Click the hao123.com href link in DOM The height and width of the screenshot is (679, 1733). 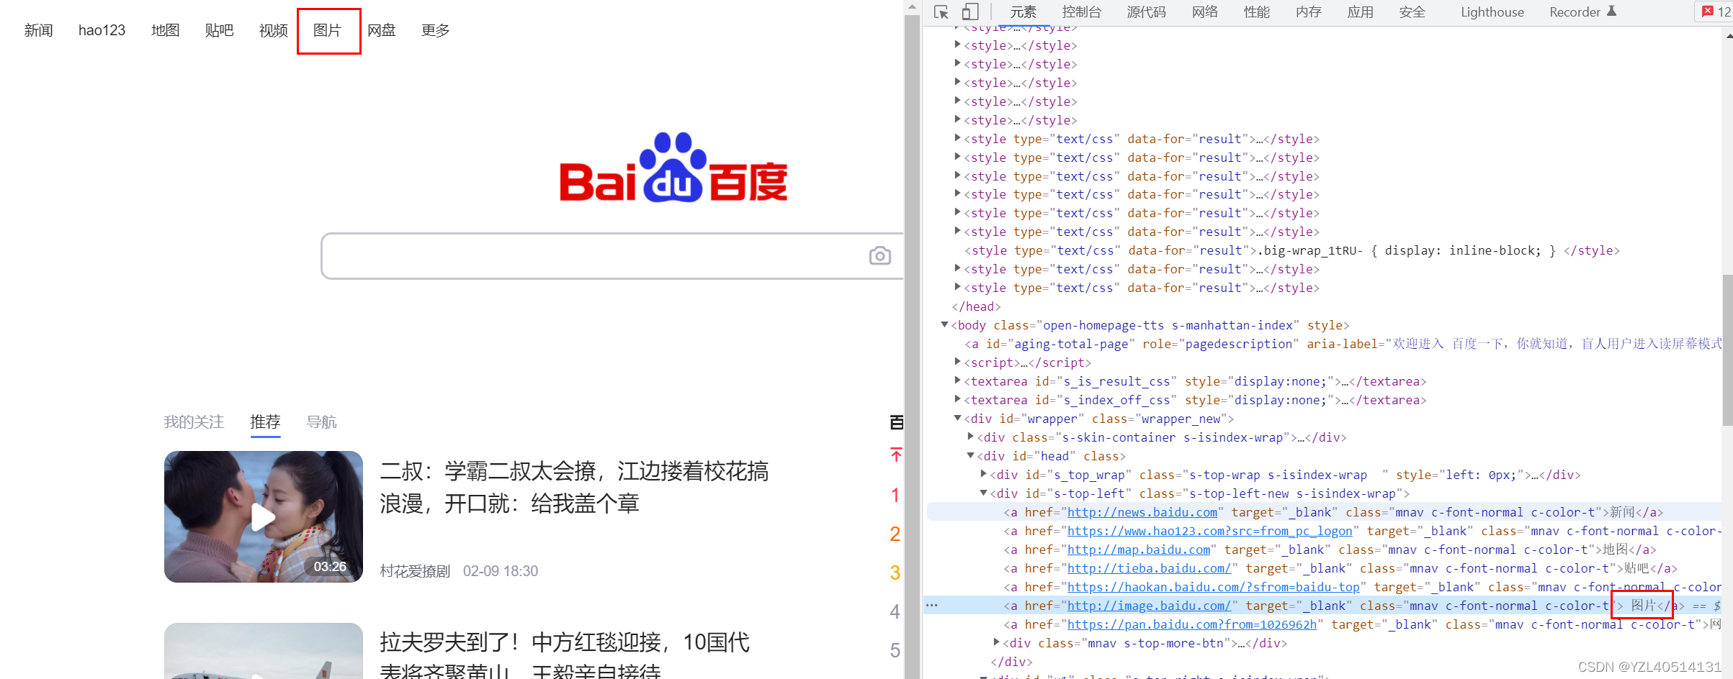coord(1209,531)
